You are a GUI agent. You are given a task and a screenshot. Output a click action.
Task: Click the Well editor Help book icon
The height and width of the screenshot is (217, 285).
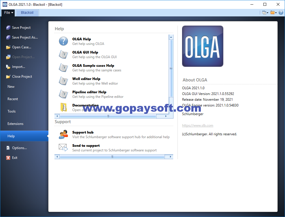tap(63, 81)
